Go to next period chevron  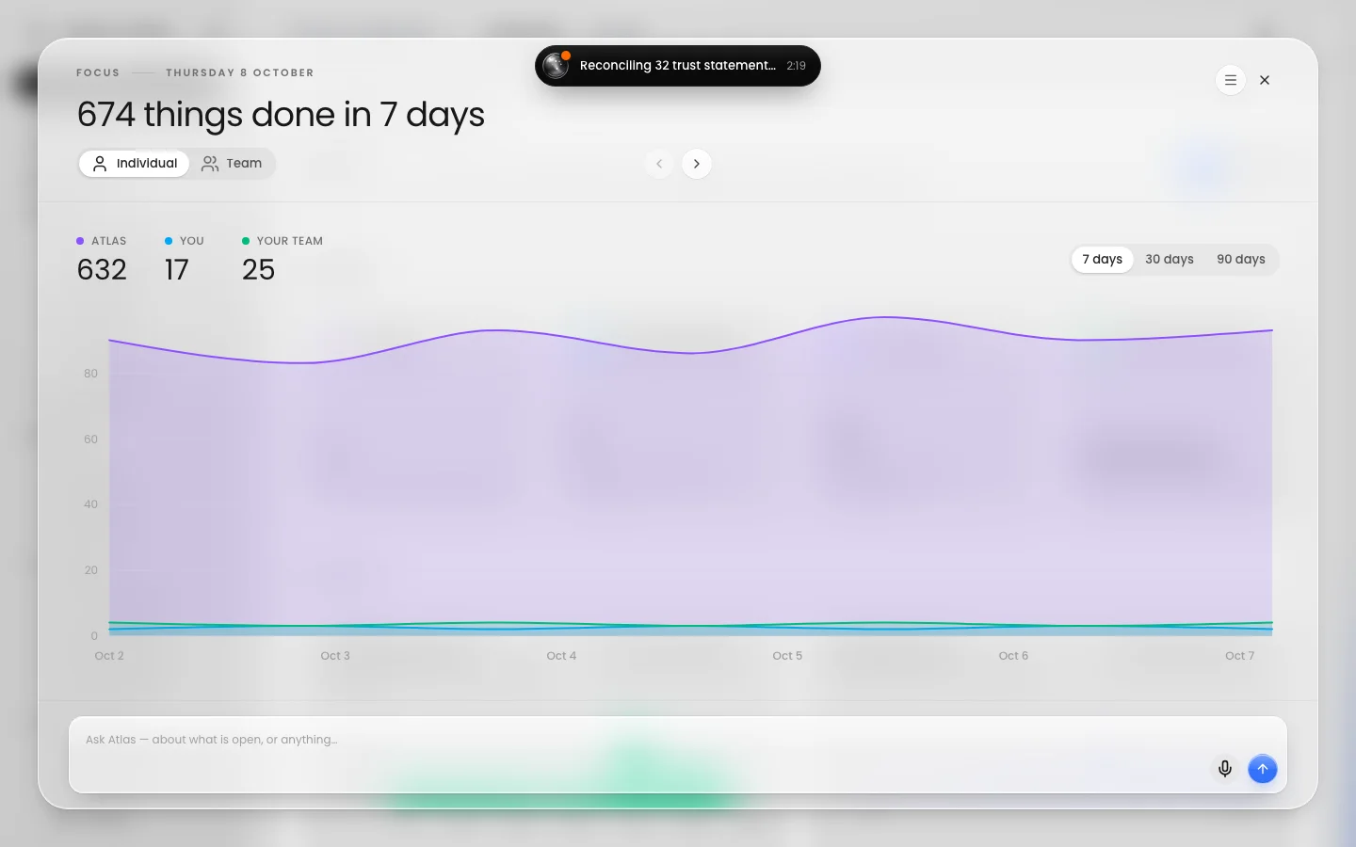click(x=697, y=164)
